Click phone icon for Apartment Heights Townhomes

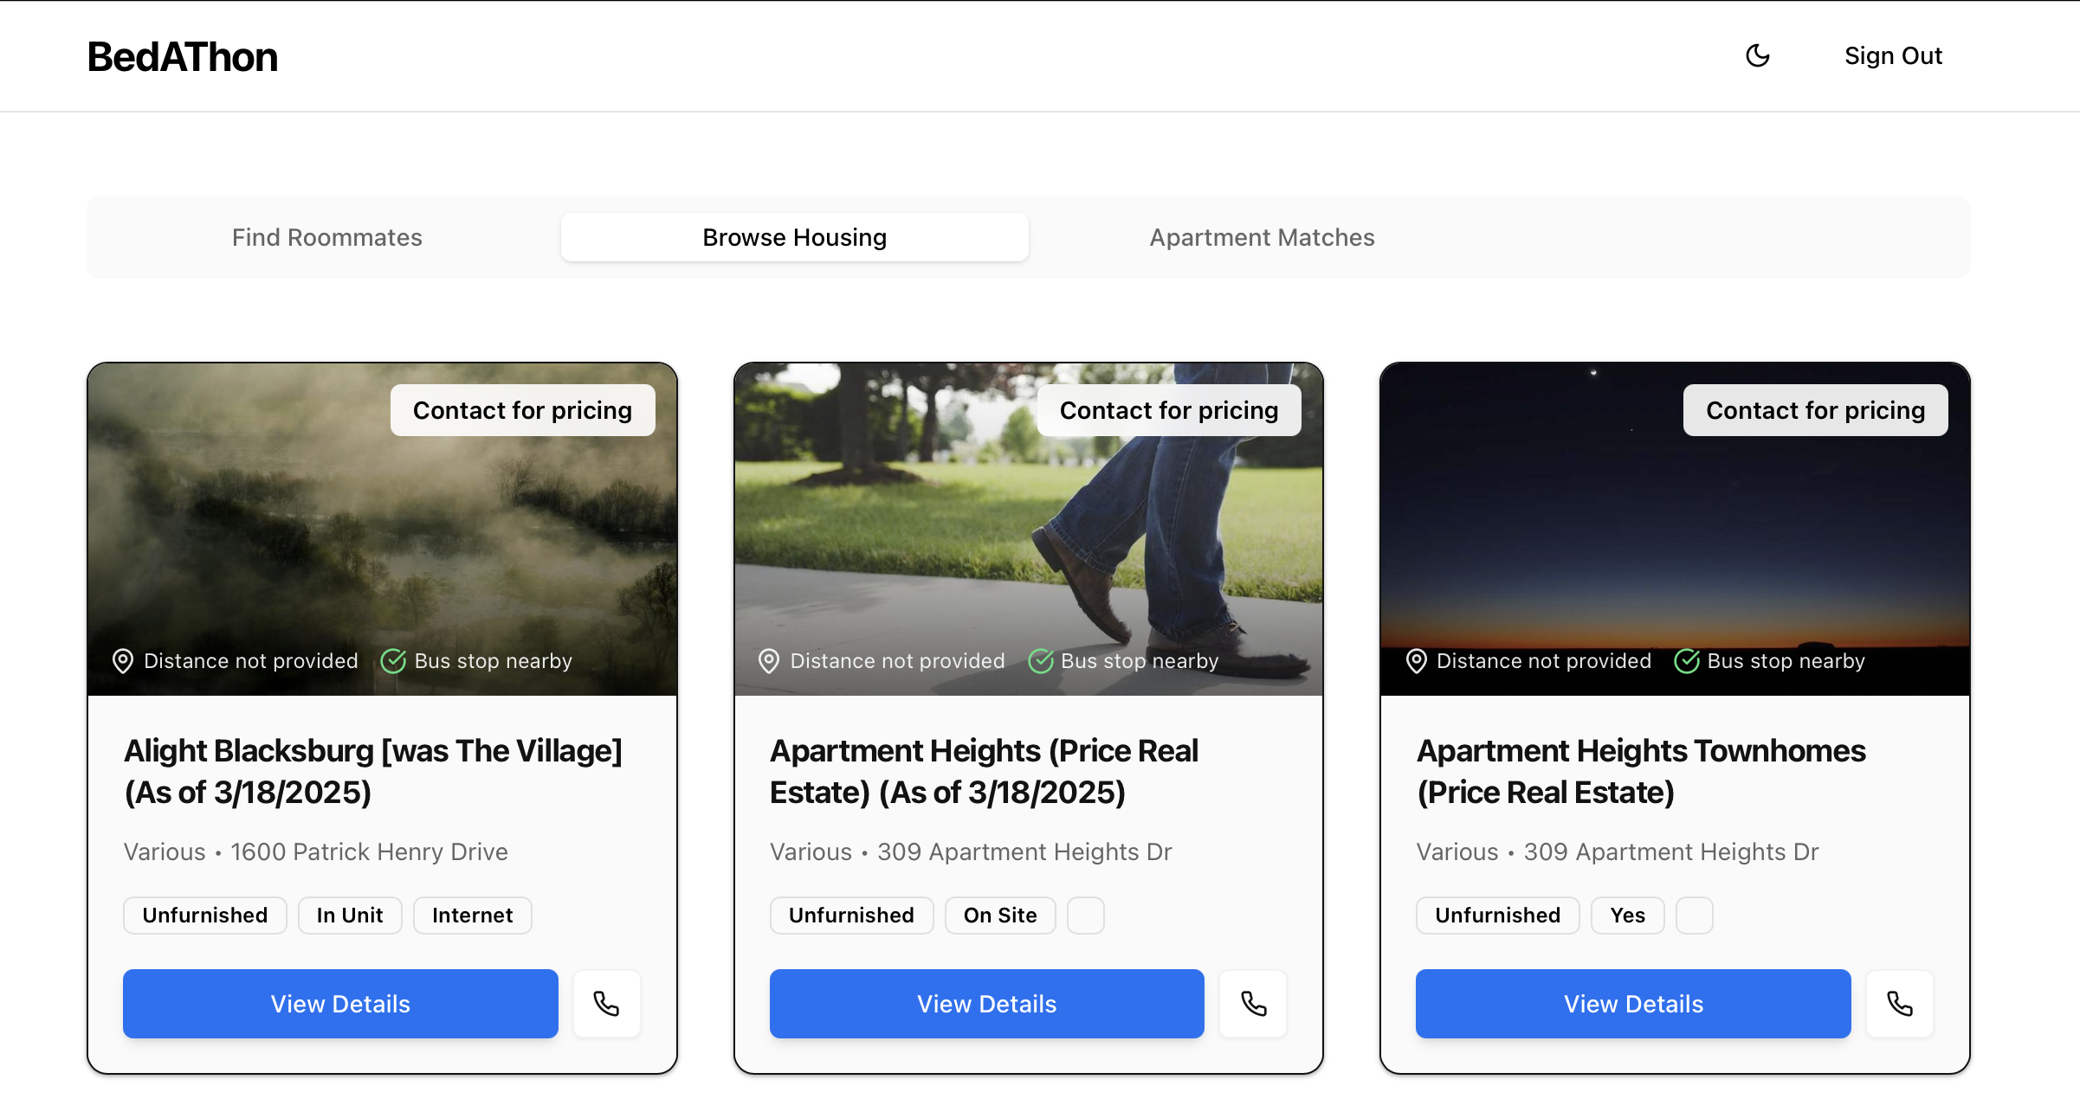pyautogui.click(x=1899, y=1004)
